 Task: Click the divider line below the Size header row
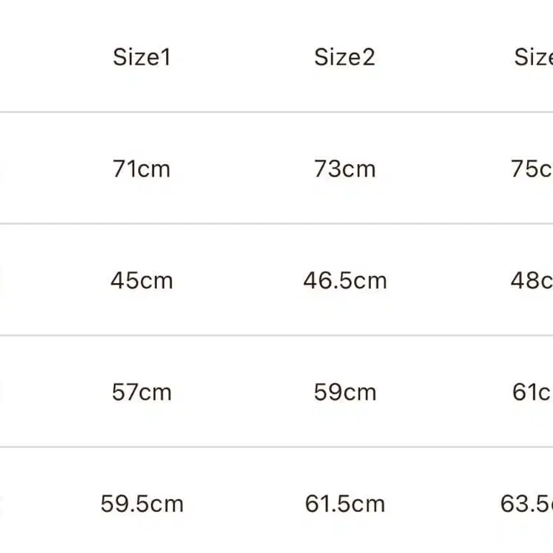(276, 112)
